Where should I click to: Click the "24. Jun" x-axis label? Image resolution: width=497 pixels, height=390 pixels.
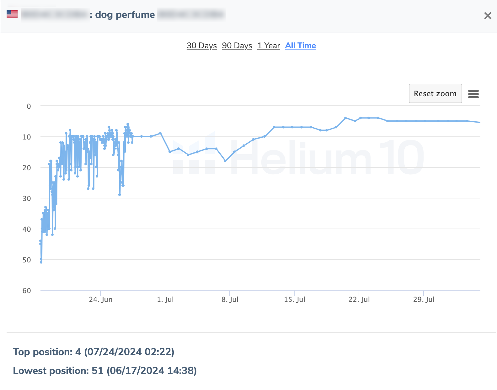pos(100,299)
